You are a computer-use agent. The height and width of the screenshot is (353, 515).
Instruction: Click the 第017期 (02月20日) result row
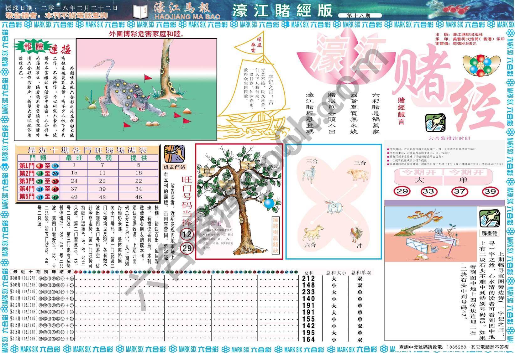42,339
